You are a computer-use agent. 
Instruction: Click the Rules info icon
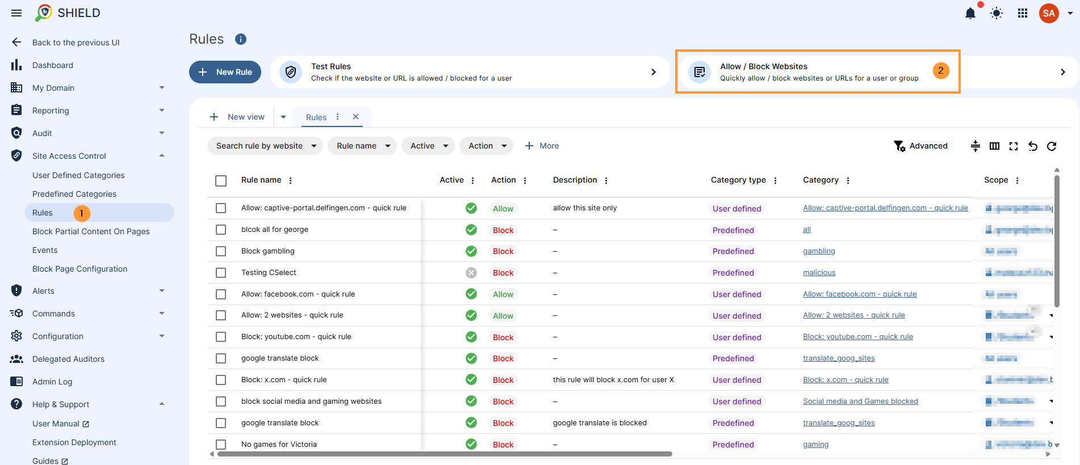point(241,39)
